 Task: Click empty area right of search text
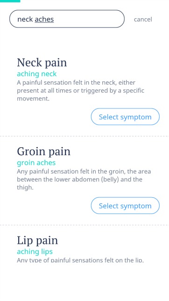88,19
